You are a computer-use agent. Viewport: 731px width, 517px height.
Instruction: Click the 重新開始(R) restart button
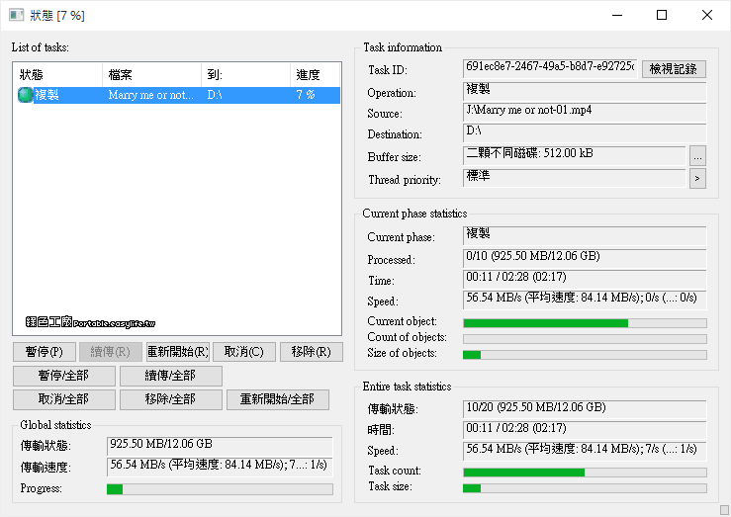pyautogui.click(x=178, y=352)
